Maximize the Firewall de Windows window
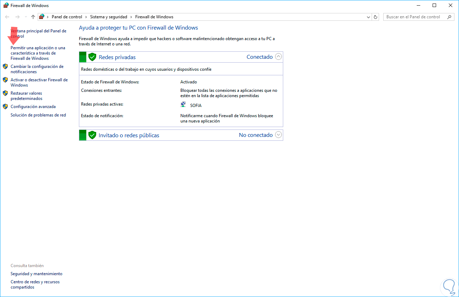This screenshot has width=459, height=297. pos(434,5)
